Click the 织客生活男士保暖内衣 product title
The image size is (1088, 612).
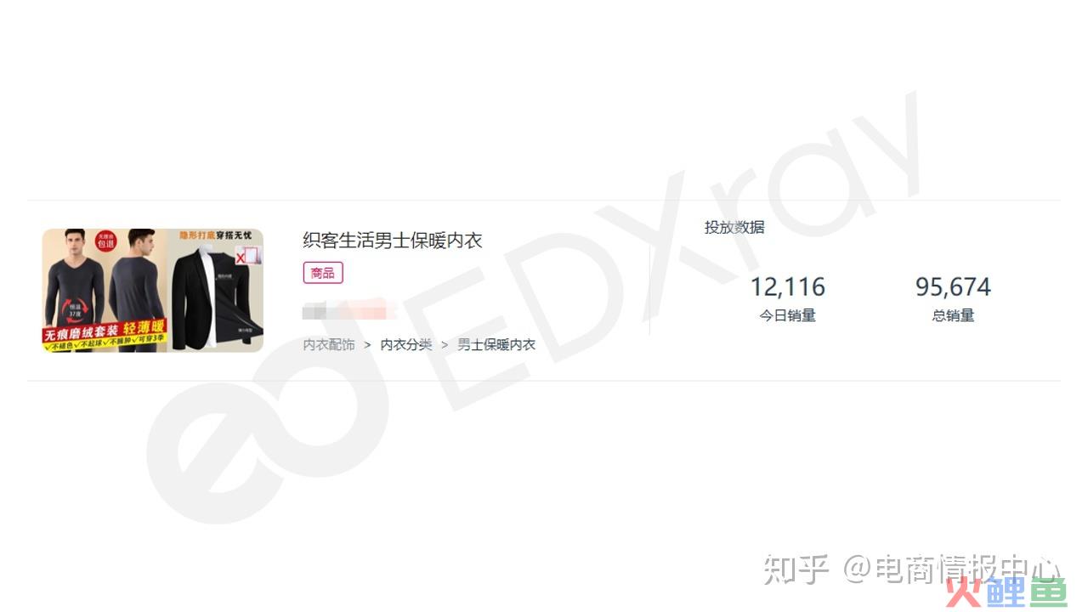[393, 241]
